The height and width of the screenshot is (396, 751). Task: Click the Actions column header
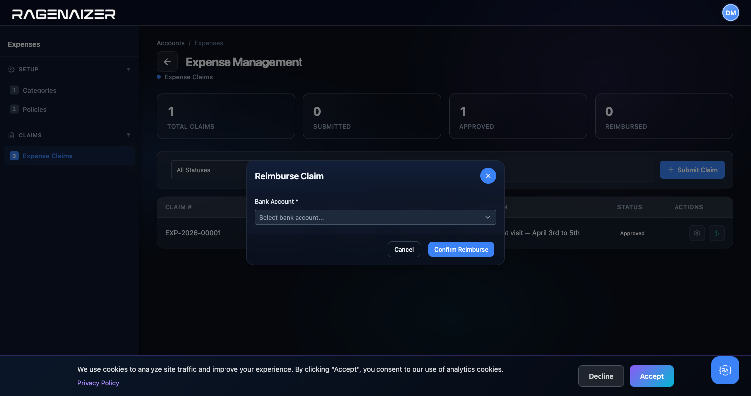point(689,207)
